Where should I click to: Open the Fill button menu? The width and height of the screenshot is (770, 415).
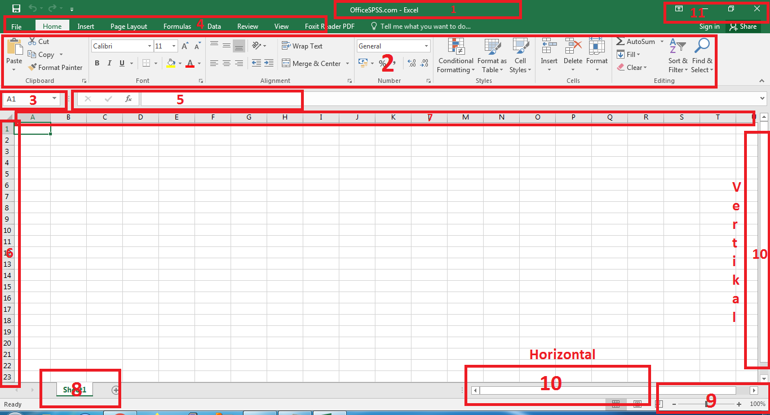628,55
